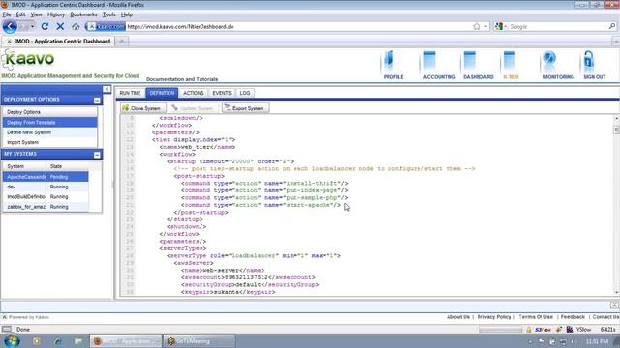Open the Terms Of Use link
Screen dimensions: 620x348
pos(536,317)
